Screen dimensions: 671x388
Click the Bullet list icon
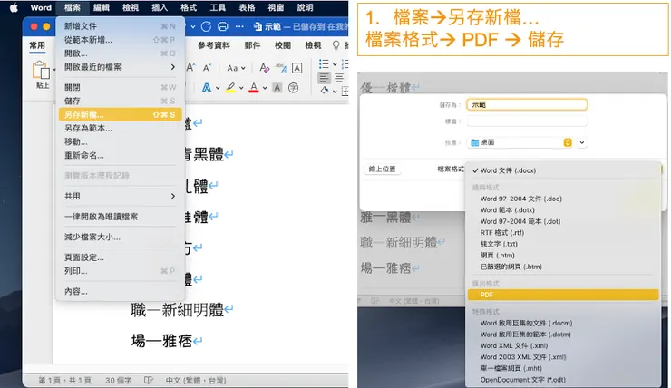click(324, 64)
